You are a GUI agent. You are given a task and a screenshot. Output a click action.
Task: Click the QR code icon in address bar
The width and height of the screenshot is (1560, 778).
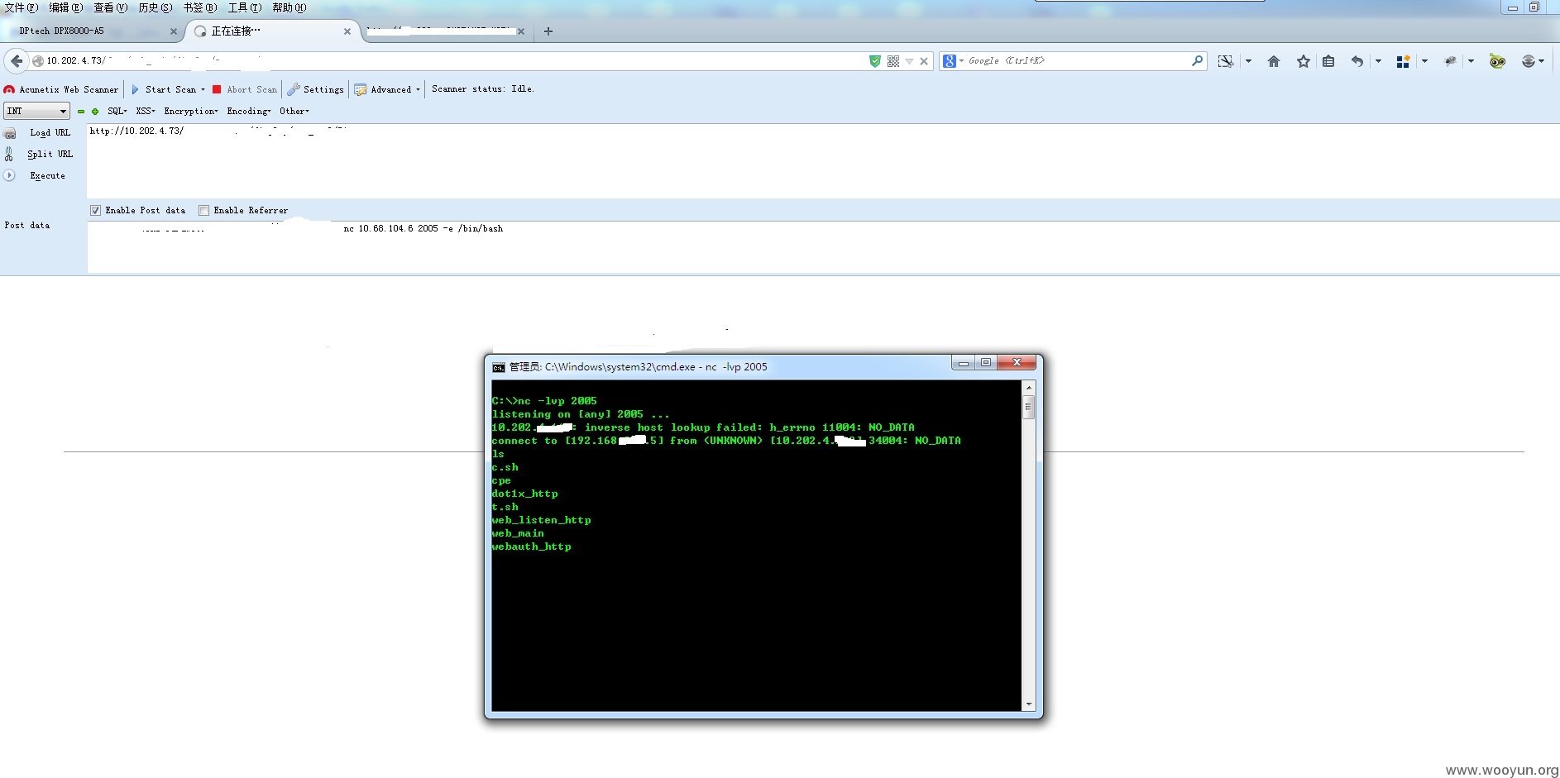893,61
